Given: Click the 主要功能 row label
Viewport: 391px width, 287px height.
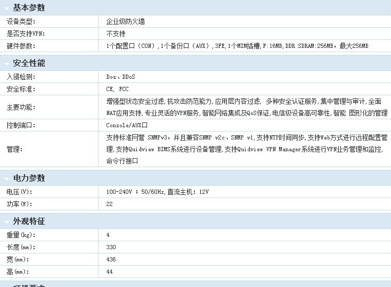Looking at the screenshot, I should [20, 107].
